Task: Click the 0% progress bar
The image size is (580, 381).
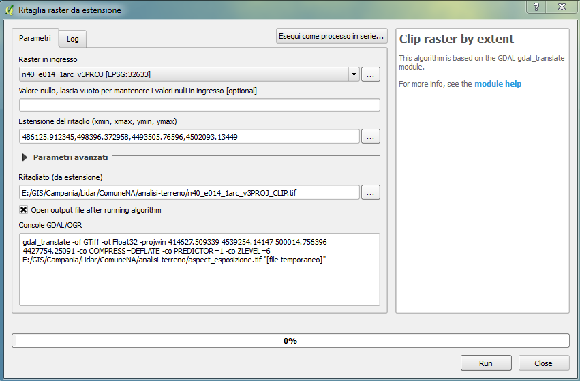Action: 290,340
